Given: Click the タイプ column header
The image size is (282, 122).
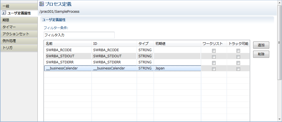Looking at the screenshot, I should [145, 44].
